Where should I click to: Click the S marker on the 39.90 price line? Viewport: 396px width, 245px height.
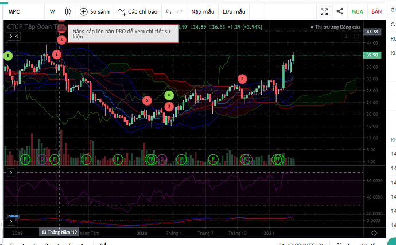pyautogui.click(x=57, y=55)
